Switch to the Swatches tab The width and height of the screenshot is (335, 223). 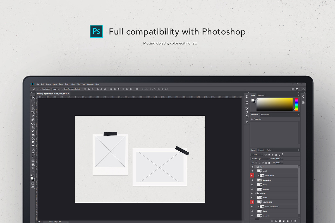point(261,95)
